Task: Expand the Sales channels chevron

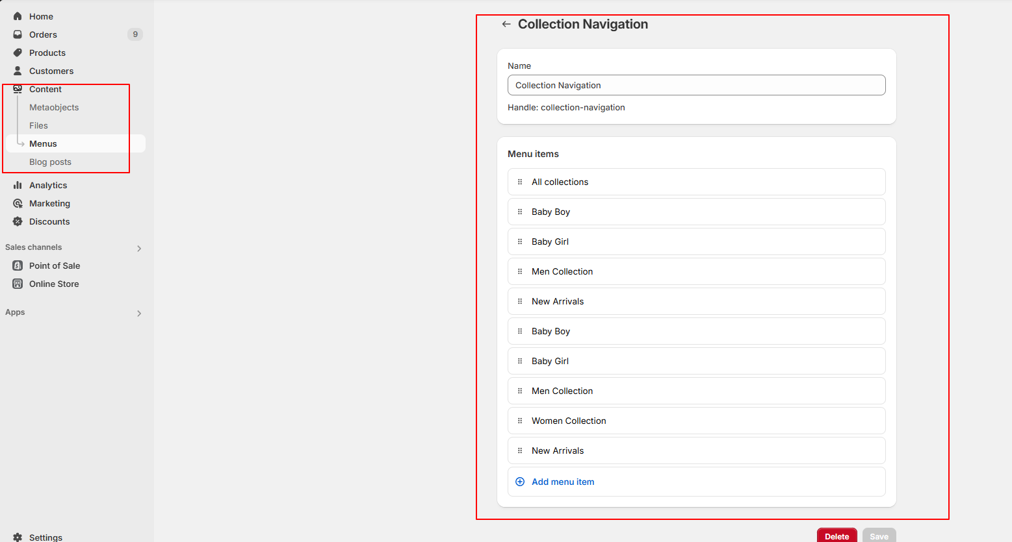Action: [x=138, y=248]
